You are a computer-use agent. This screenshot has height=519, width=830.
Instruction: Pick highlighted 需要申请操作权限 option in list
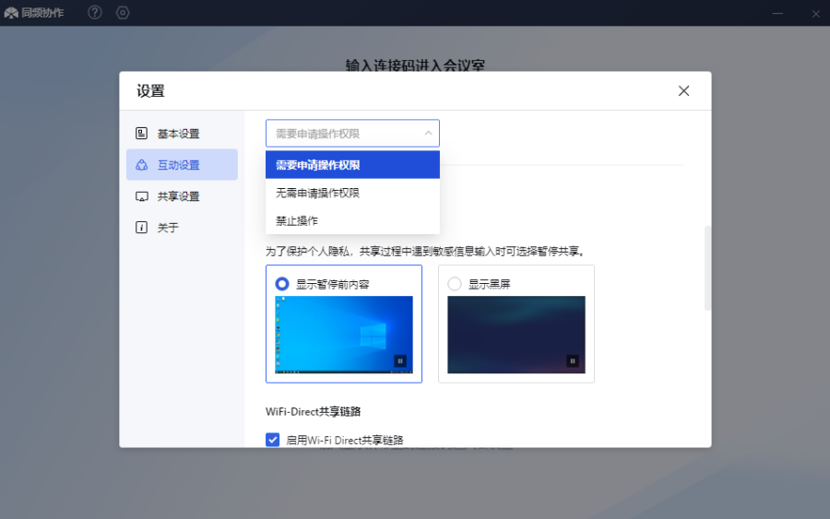[318, 165]
